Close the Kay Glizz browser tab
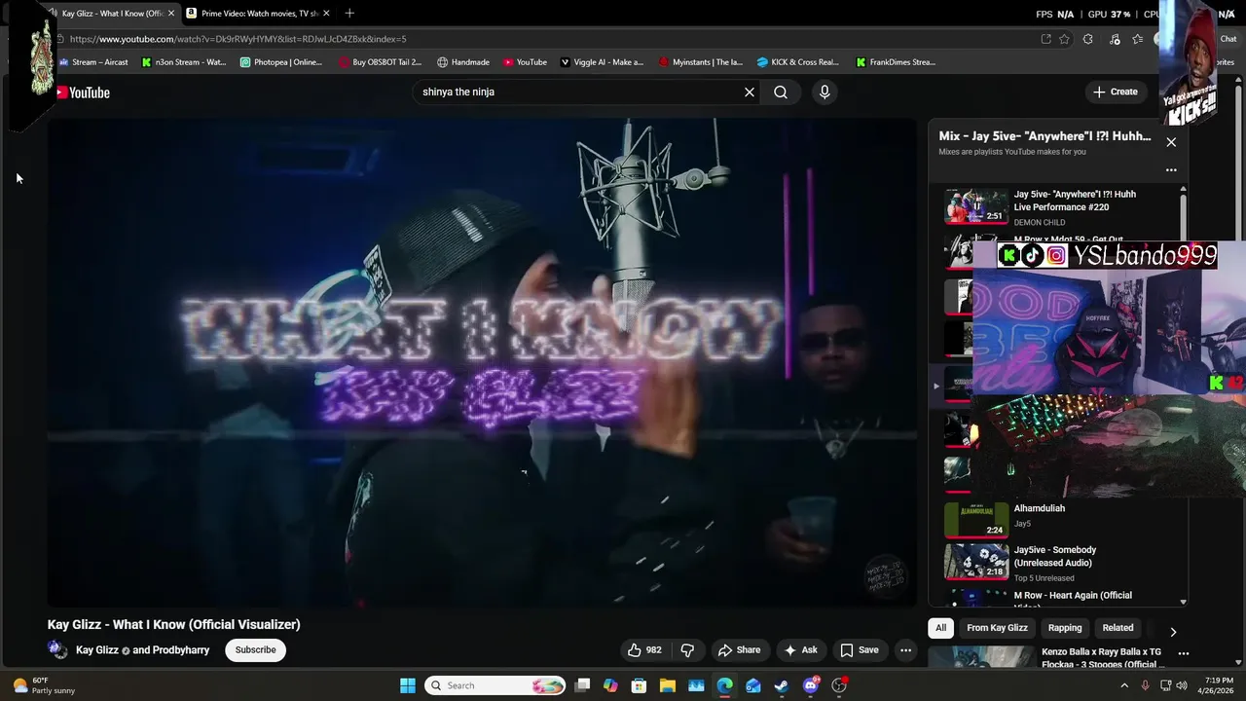The width and height of the screenshot is (1246, 701). point(170,14)
